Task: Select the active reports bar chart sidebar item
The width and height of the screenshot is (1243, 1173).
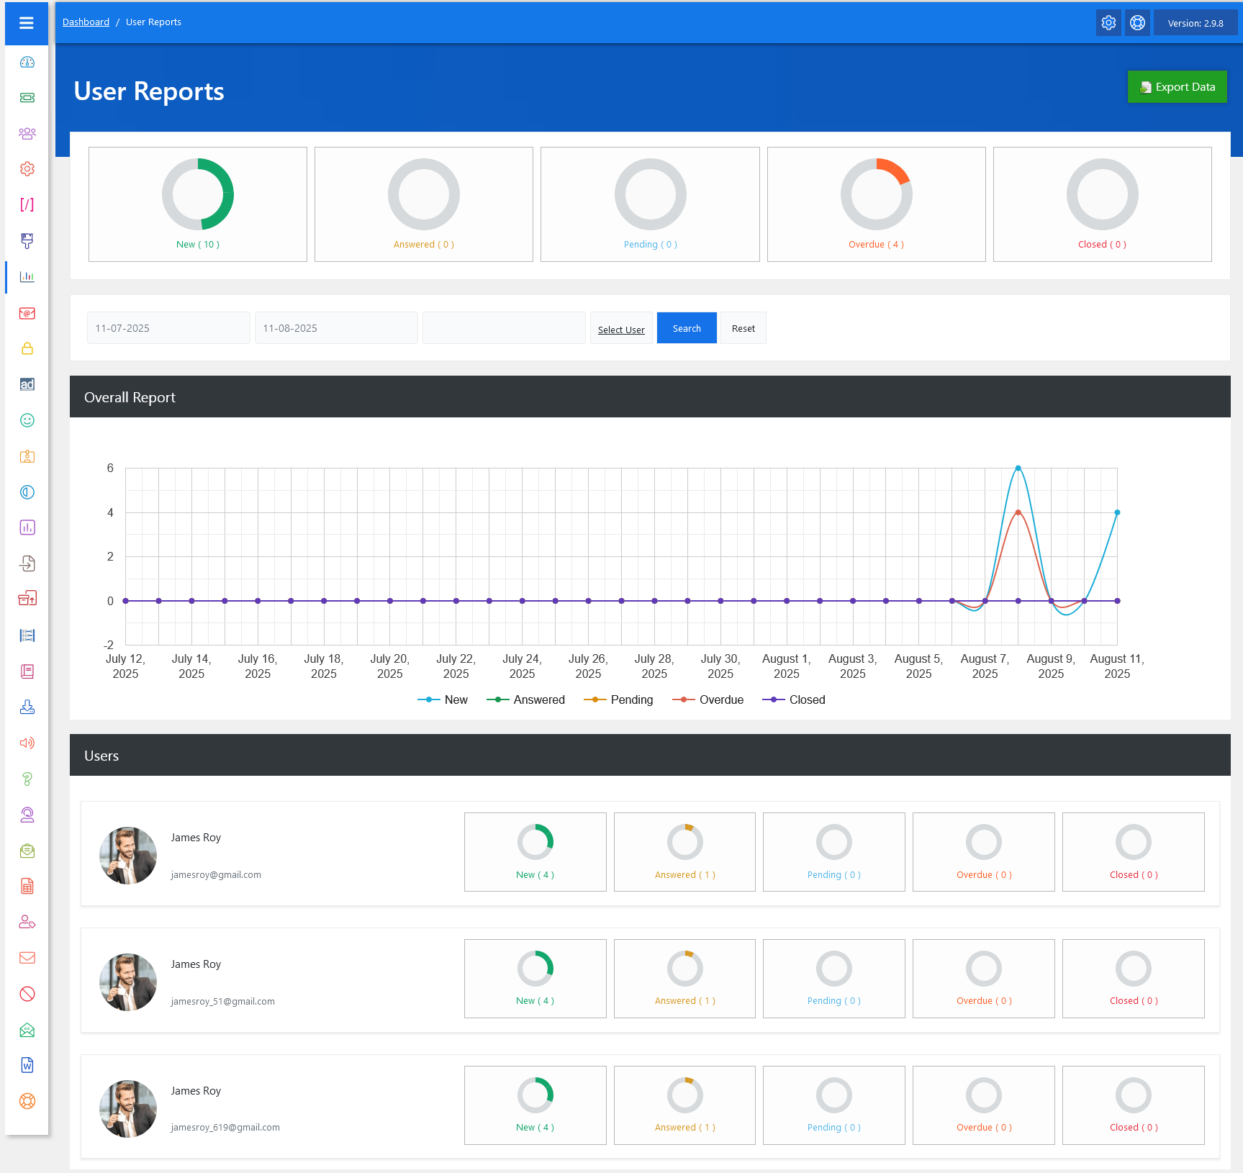Action: tap(27, 277)
